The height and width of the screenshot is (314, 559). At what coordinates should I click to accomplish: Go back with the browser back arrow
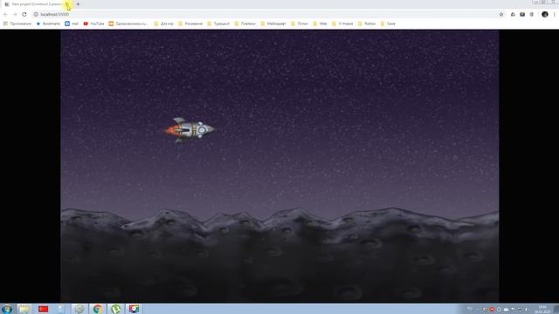(x=5, y=14)
